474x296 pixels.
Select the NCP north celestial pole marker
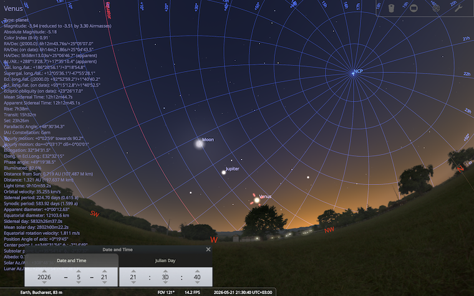(x=352, y=74)
